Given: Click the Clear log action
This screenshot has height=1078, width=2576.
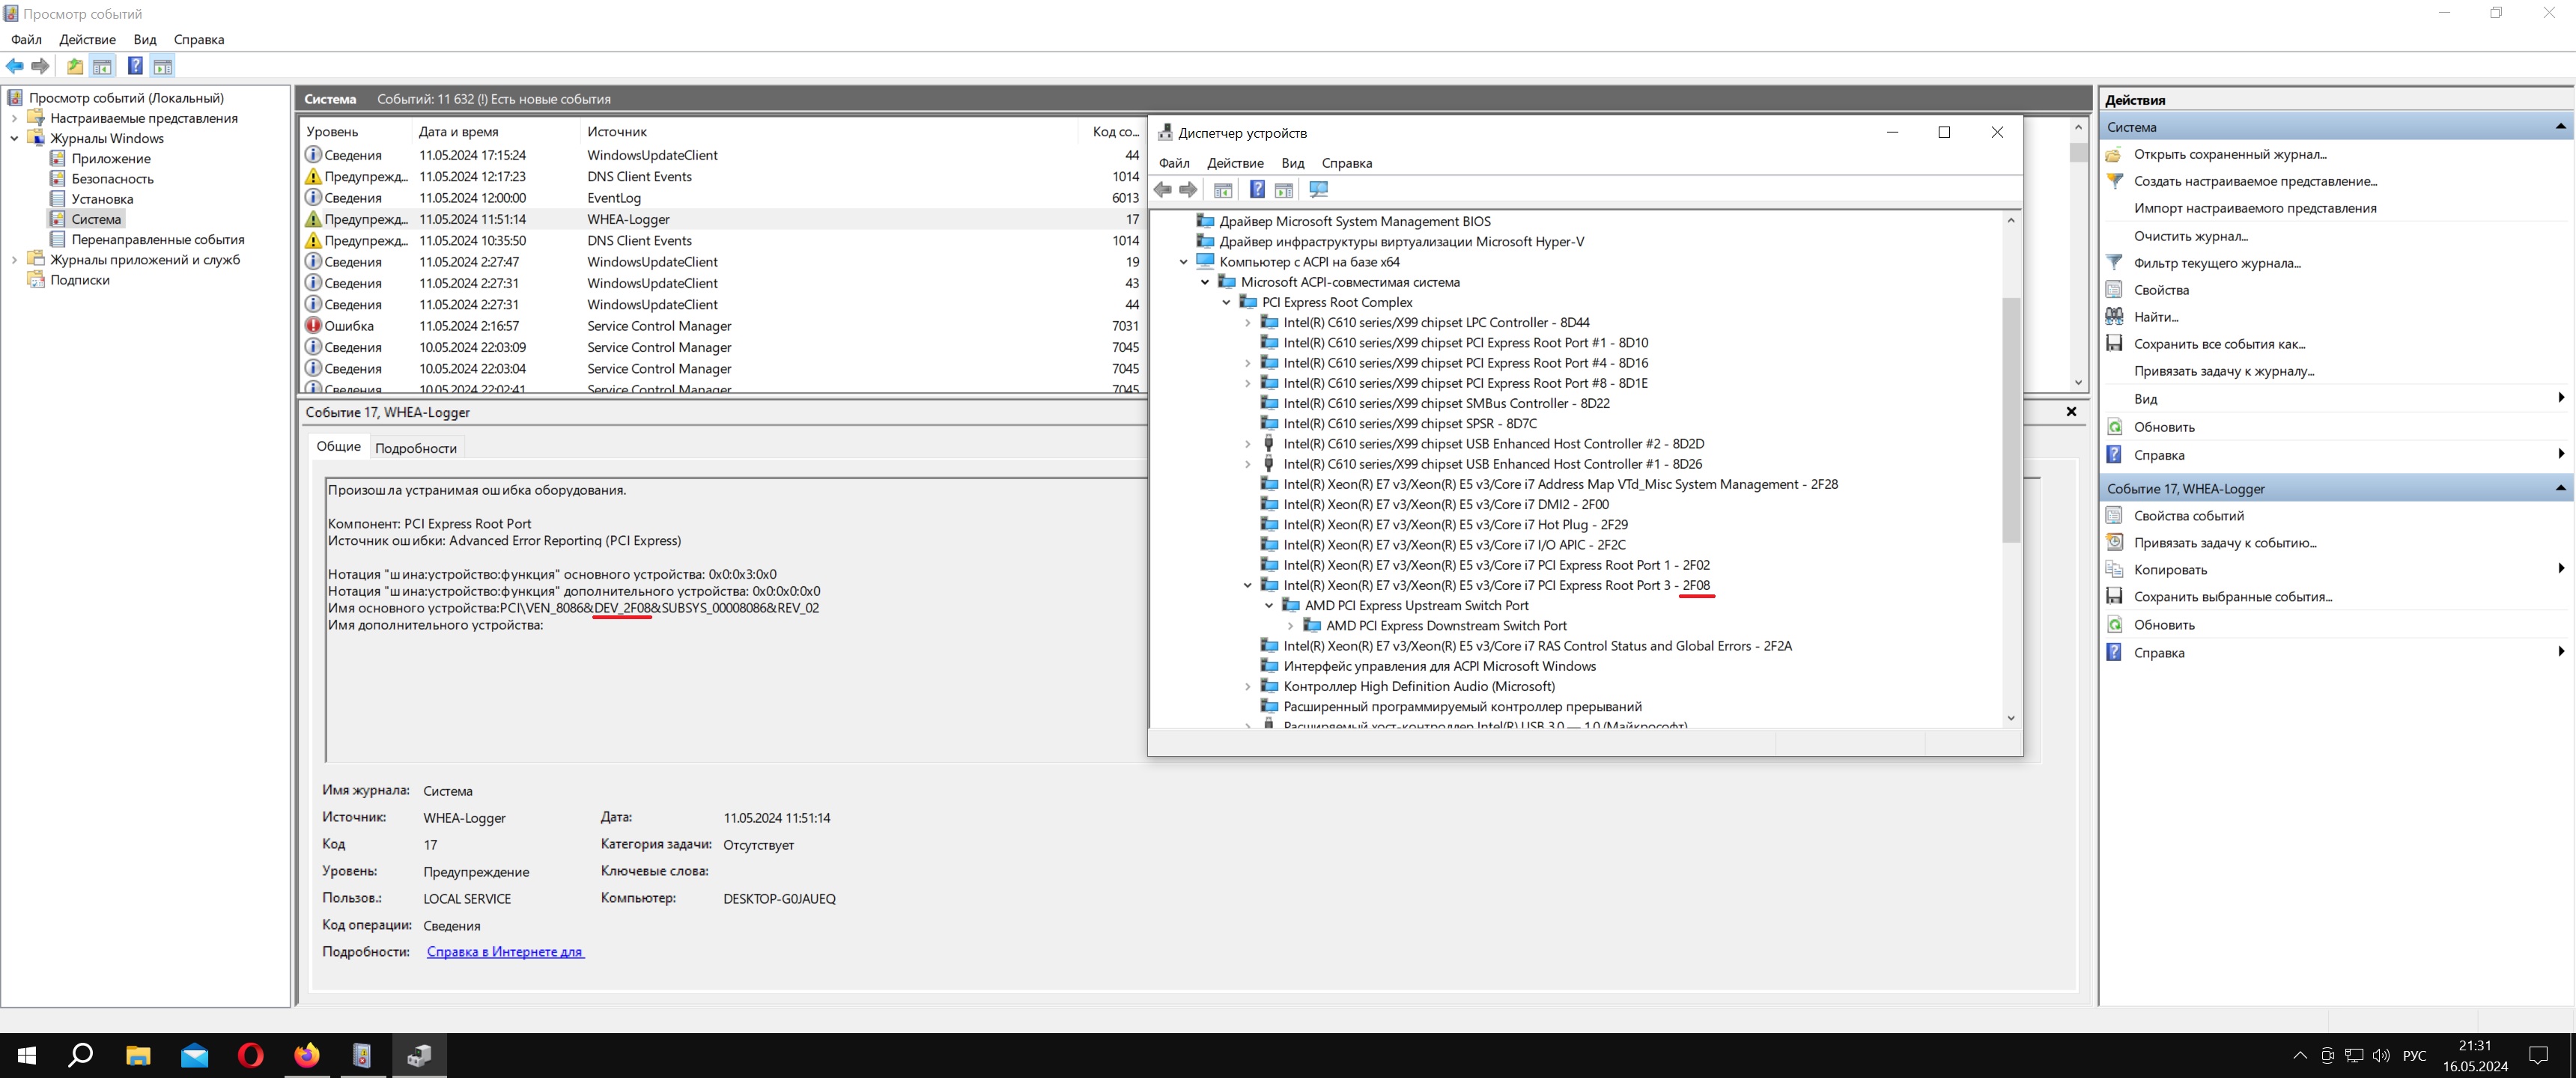Looking at the screenshot, I should tap(2190, 236).
